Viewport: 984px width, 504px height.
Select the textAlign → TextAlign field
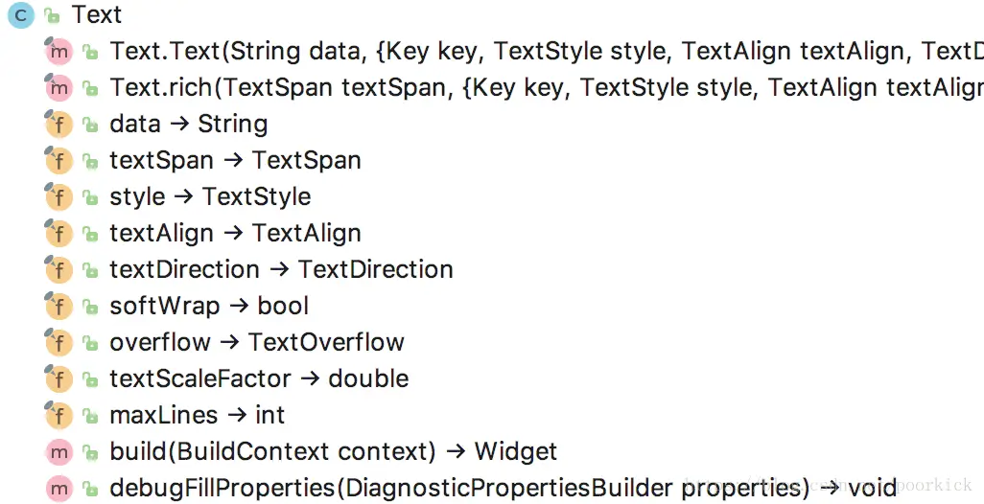235,233
